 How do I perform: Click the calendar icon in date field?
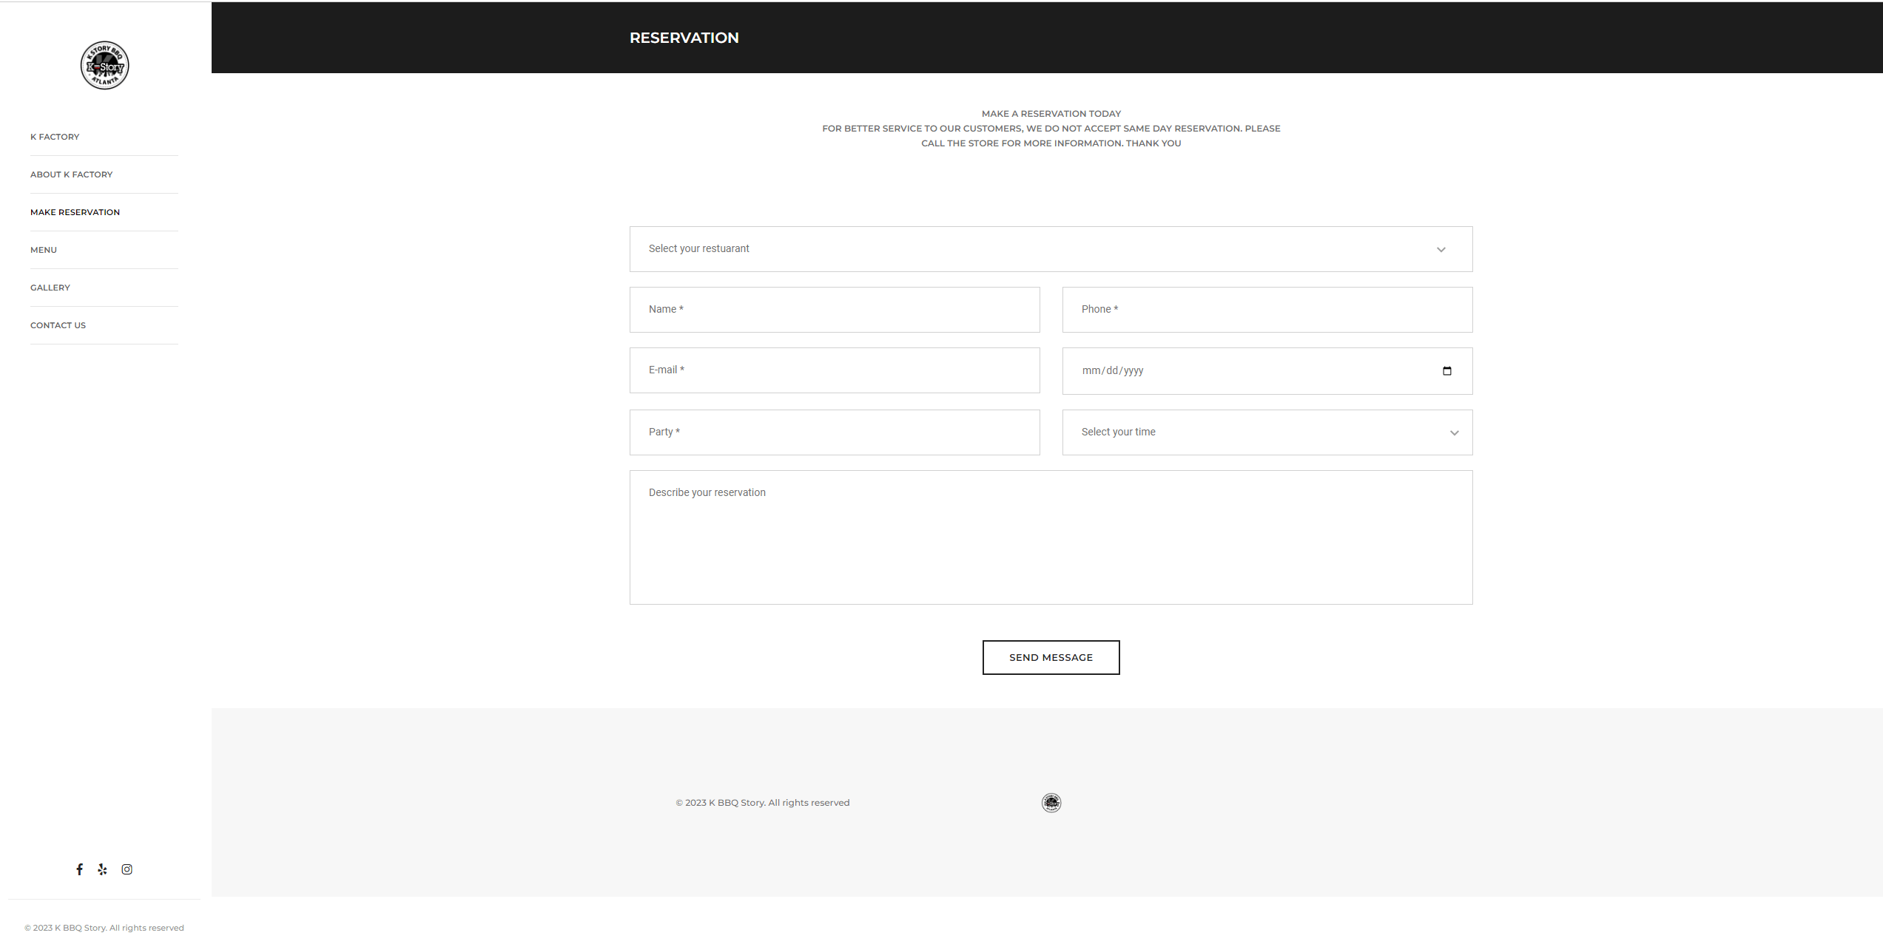pyautogui.click(x=1446, y=371)
